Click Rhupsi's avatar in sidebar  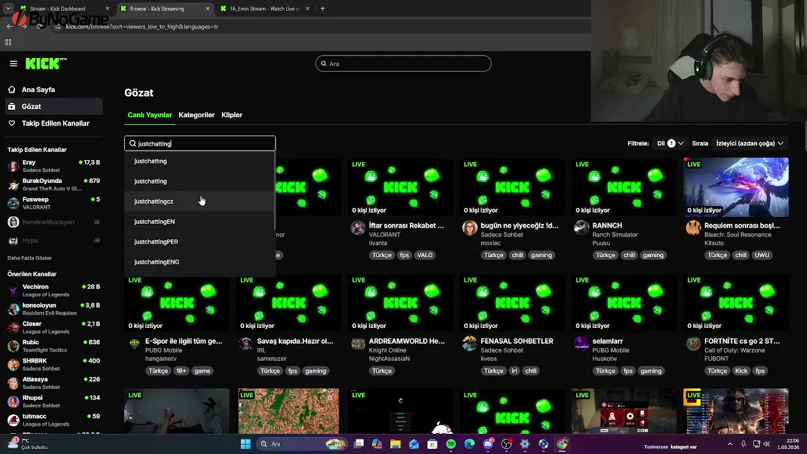[x=13, y=402]
